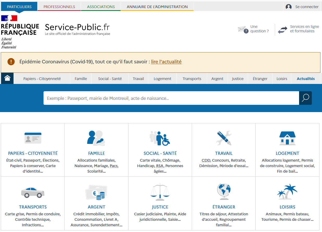
Task: Click the arrows icon for online services
Action: (283, 30)
